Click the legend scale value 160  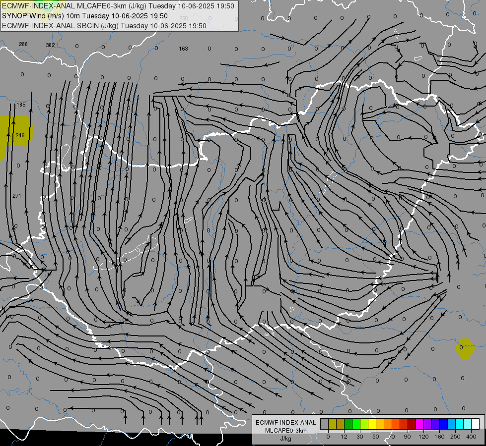point(439,437)
